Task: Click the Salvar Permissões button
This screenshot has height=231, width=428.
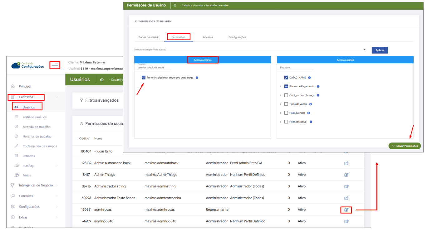Action: [x=405, y=146]
